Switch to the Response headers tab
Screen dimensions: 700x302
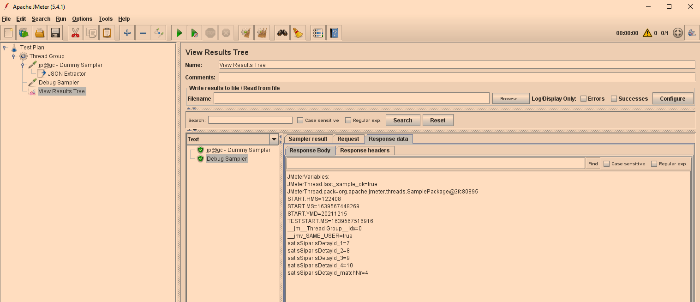[x=365, y=151]
